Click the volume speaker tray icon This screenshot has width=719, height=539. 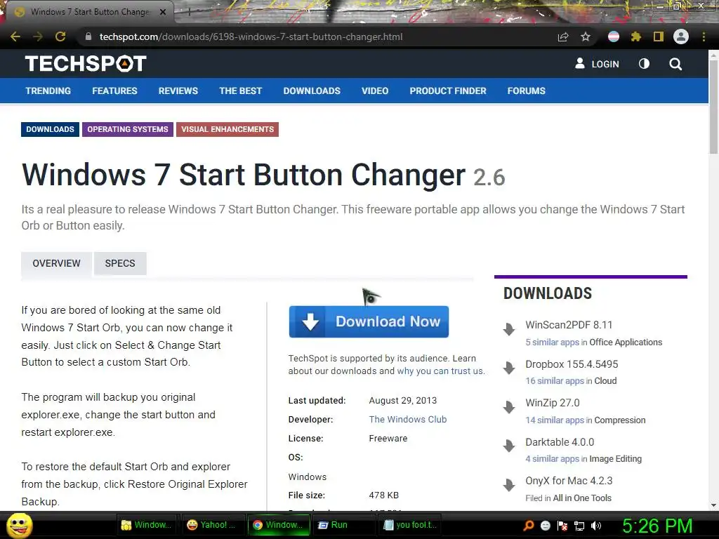pos(596,526)
